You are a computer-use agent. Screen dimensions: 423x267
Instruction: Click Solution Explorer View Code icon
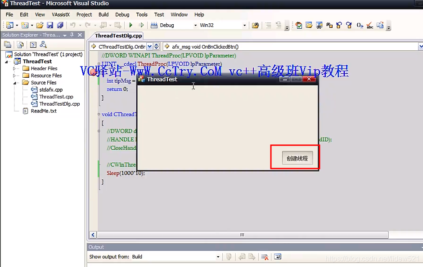coord(33,44)
